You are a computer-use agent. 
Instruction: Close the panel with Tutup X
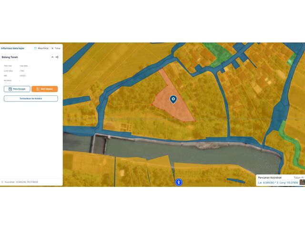56,48
